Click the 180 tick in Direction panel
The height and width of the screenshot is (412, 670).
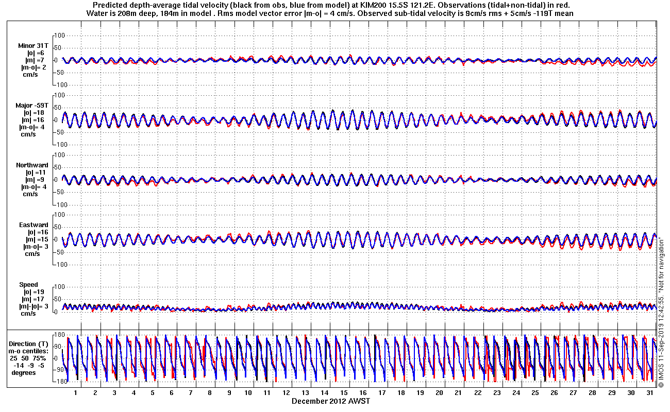[x=58, y=335]
